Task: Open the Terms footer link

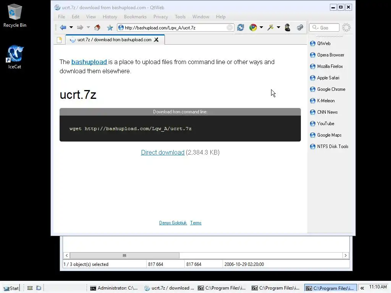Action: pos(196,223)
